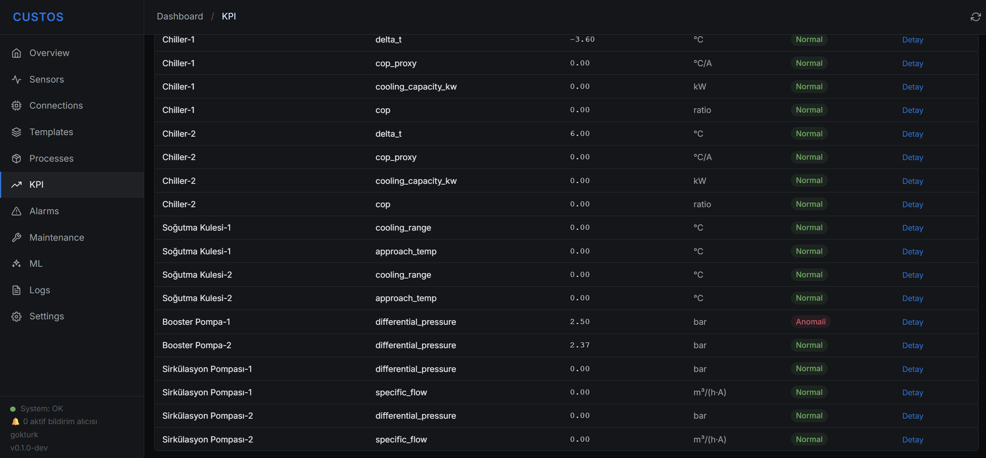Click the red Anomali status badge
This screenshot has width=986, height=458.
coord(810,322)
